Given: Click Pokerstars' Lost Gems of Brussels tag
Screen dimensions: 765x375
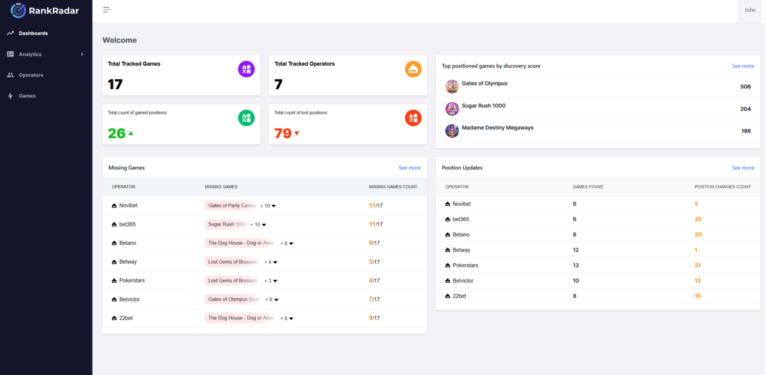Looking at the screenshot, I should tap(232, 281).
